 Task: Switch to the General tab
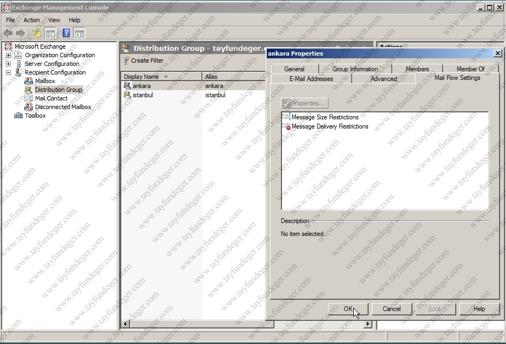tap(294, 69)
